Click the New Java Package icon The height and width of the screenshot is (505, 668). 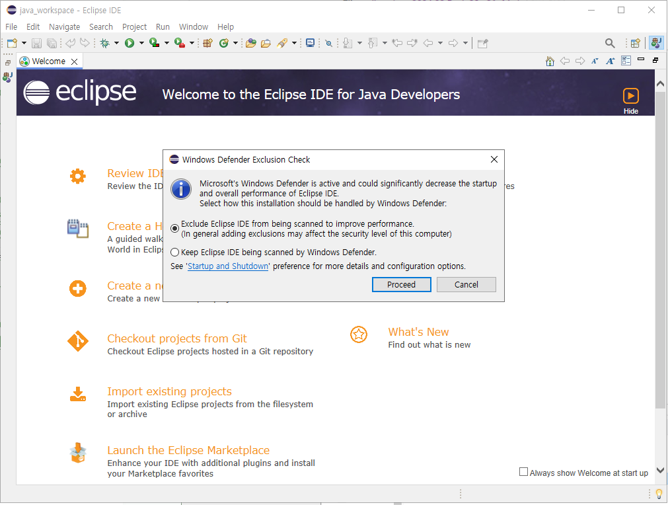tap(208, 43)
